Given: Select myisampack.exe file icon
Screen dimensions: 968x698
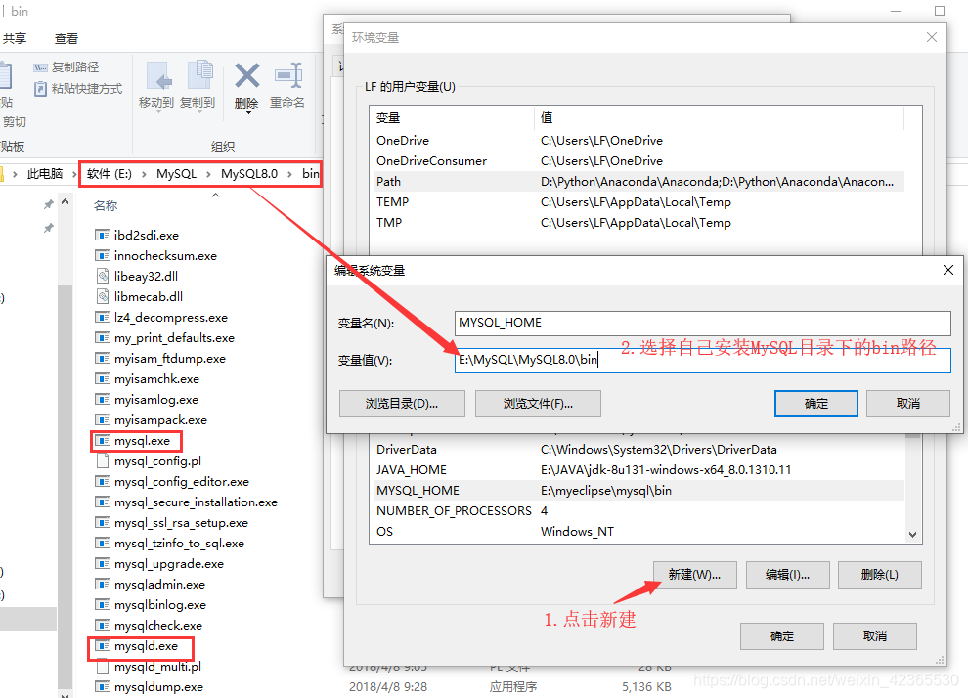Looking at the screenshot, I should (103, 419).
